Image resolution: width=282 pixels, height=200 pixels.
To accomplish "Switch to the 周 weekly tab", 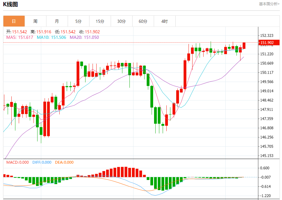I will pos(35,21).
